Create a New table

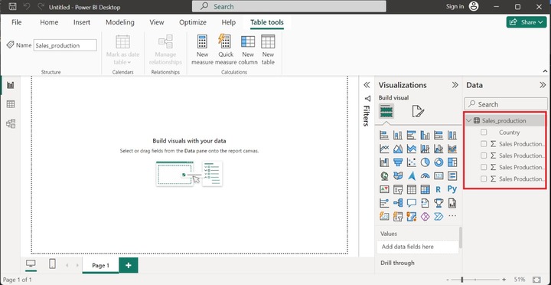click(268, 50)
